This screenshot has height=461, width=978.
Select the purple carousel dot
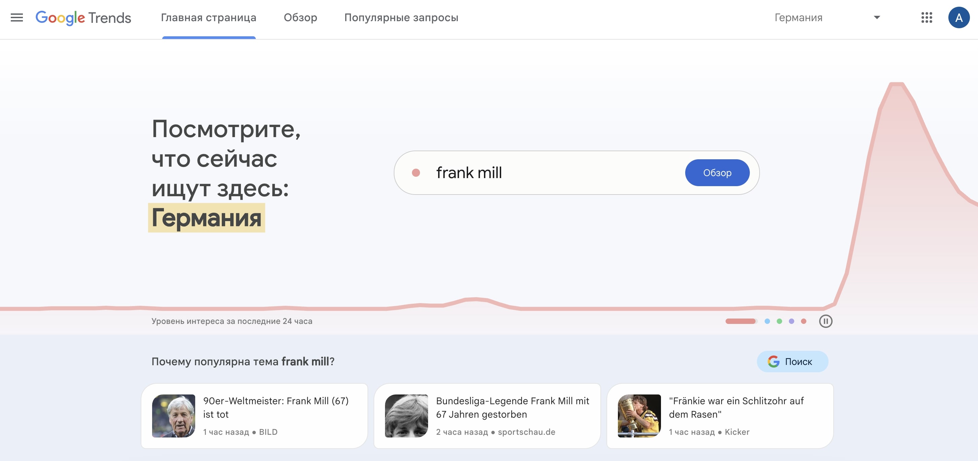tap(791, 321)
